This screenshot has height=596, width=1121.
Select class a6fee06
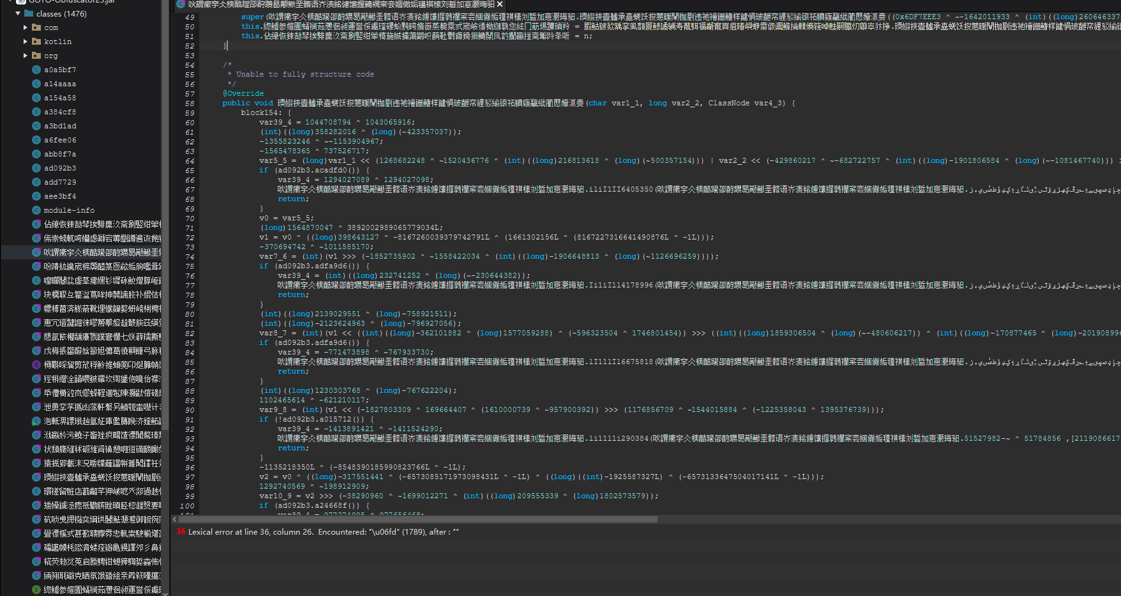pyautogui.click(x=60, y=140)
